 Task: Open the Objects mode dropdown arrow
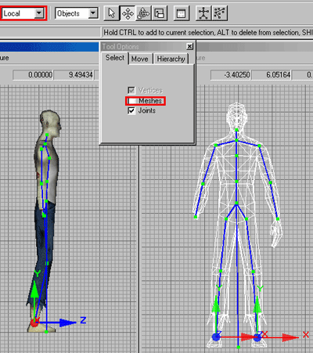pos(93,13)
